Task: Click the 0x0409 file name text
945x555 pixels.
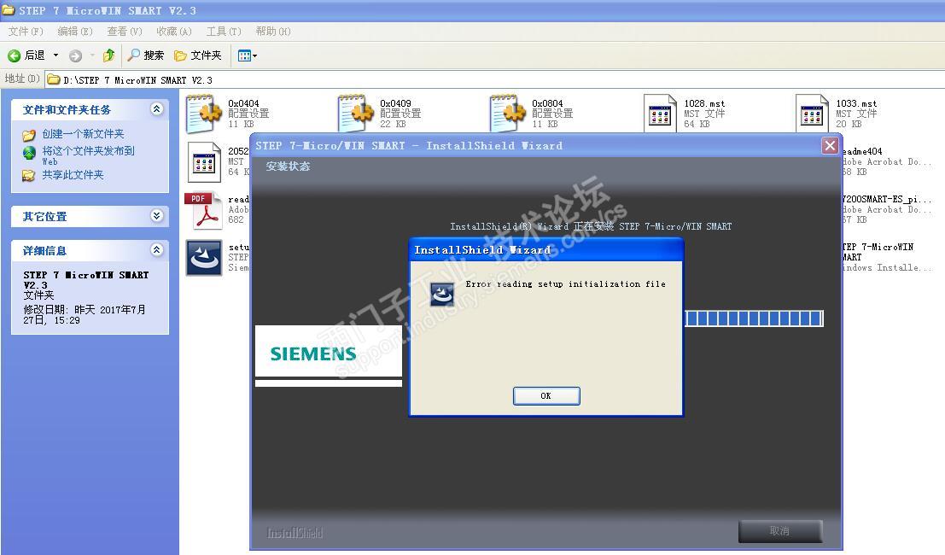Action: pyautogui.click(x=395, y=103)
